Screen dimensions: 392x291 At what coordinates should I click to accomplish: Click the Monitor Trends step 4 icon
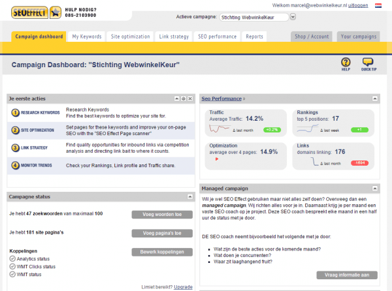[x=15, y=165]
